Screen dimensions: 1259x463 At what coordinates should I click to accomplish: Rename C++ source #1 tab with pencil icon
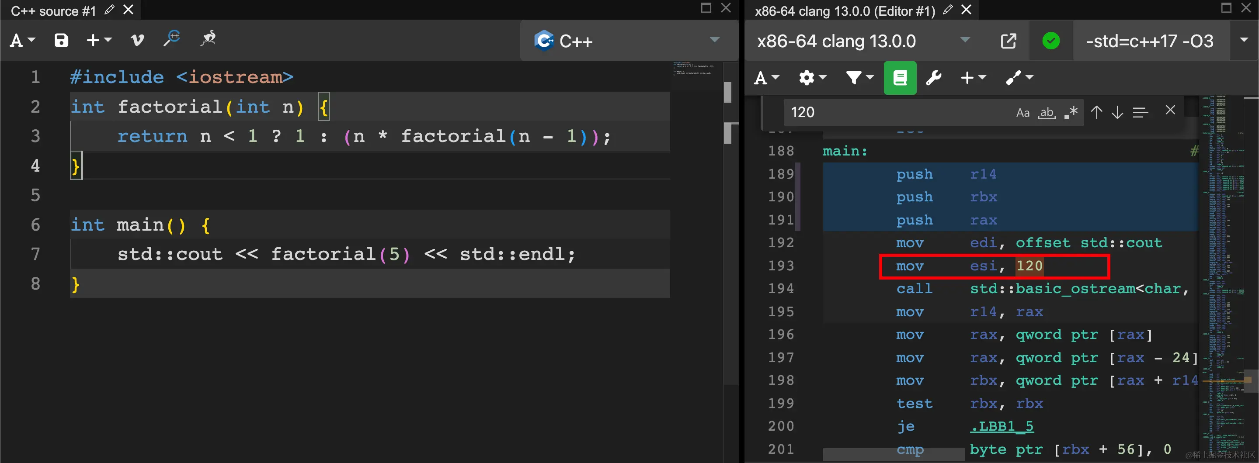click(x=109, y=10)
